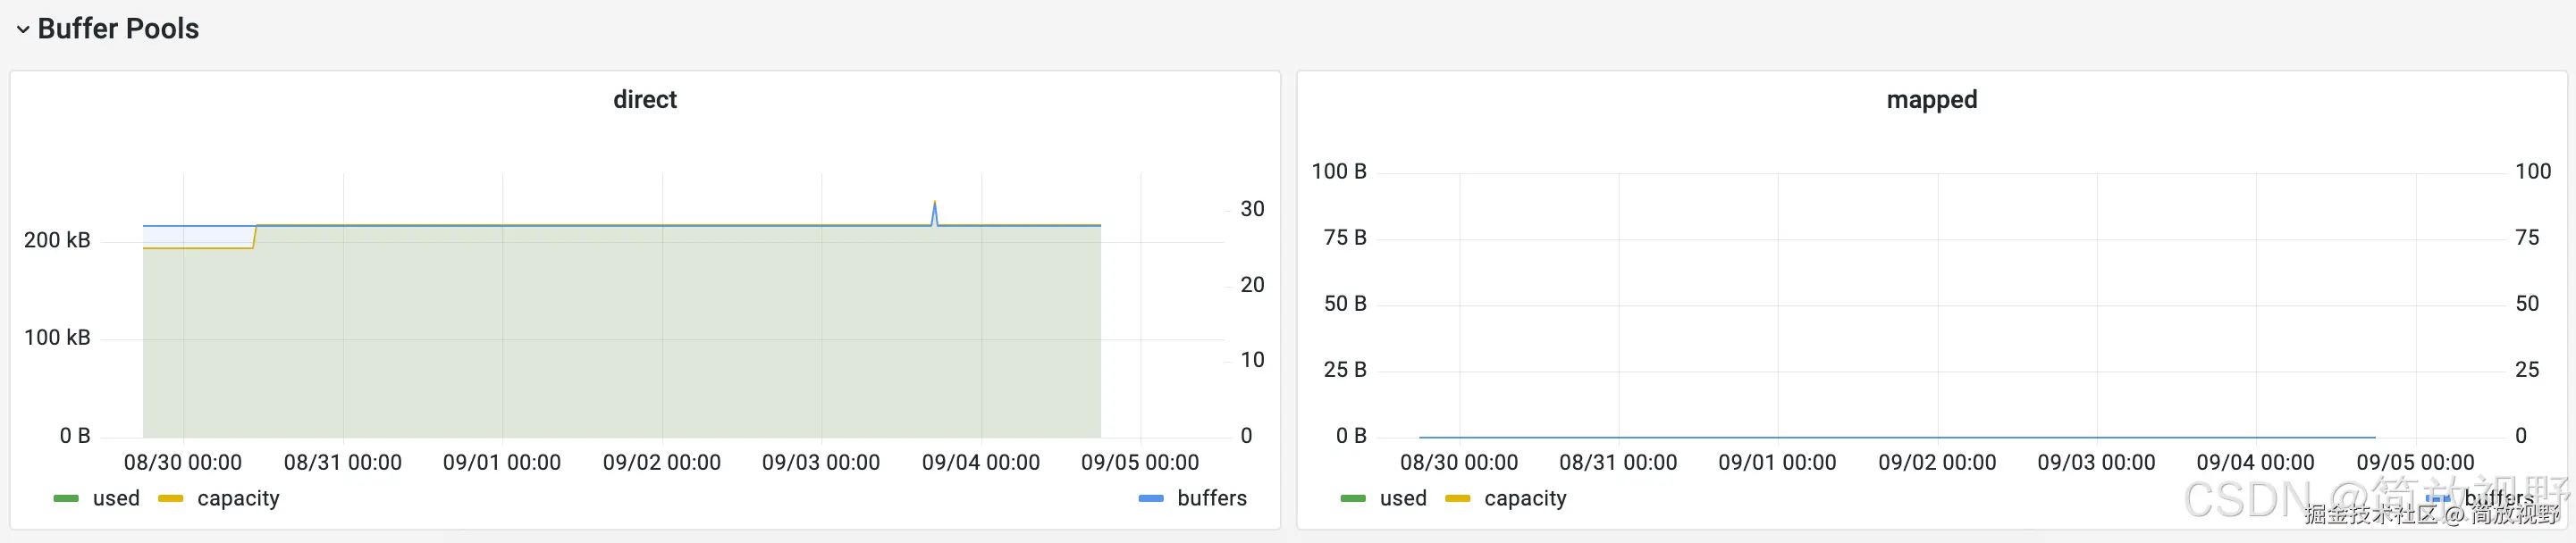The width and height of the screenshot is (2576, 543).
Task: Open the direct panel title menu
Action: (645, 99)
